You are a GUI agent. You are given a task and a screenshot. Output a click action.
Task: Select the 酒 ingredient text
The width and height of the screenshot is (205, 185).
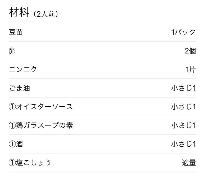[x=19, y=144]
